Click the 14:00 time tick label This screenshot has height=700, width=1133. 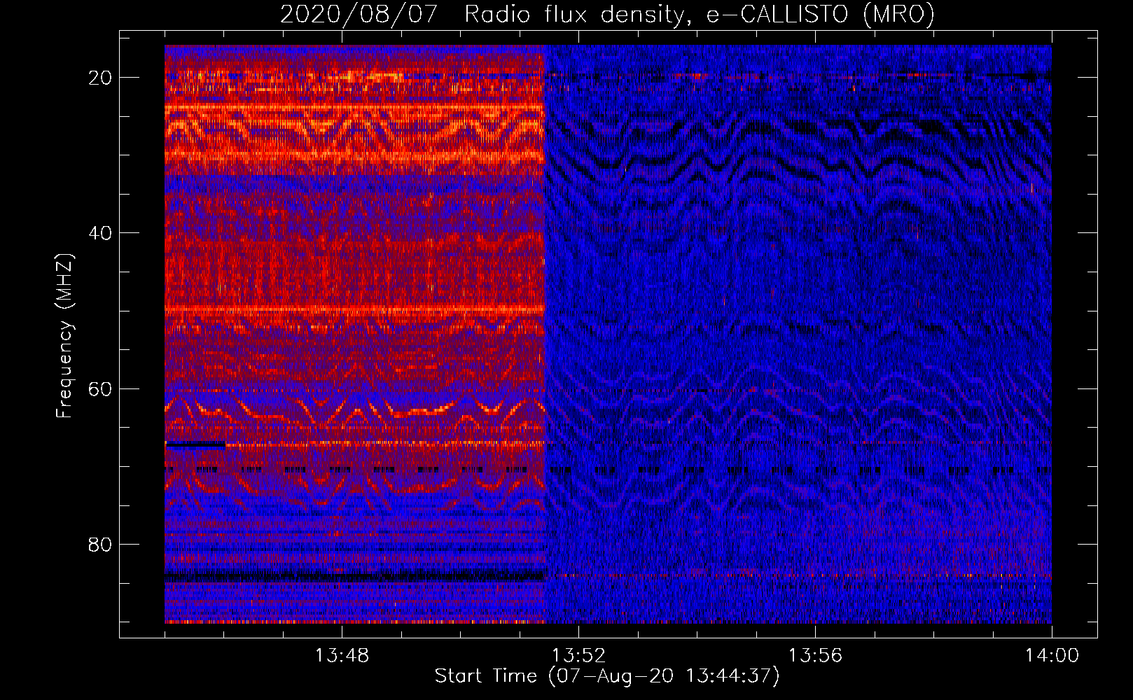[1052, 656]
